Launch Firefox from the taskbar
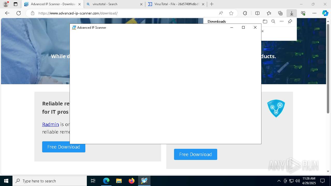The image size is (331, 186). click(x=132, y=181)
